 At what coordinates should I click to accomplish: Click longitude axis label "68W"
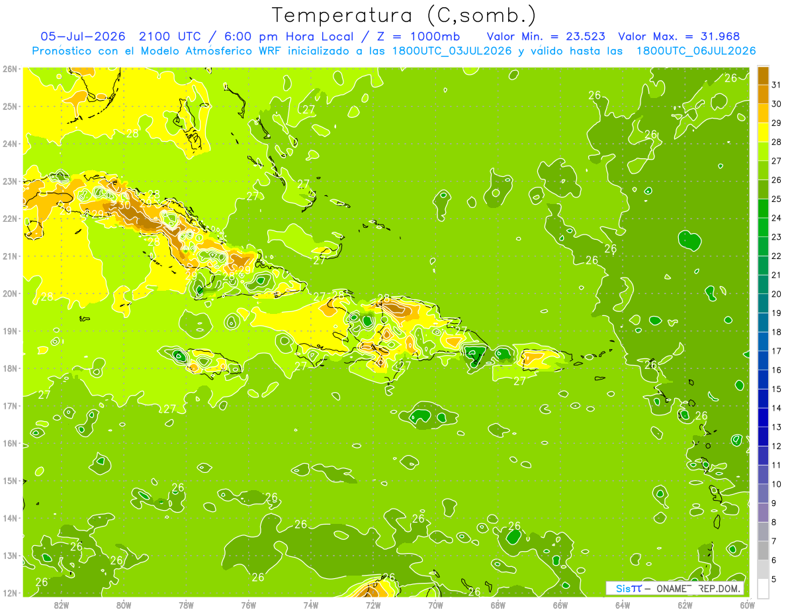click(x=498, y=605)
